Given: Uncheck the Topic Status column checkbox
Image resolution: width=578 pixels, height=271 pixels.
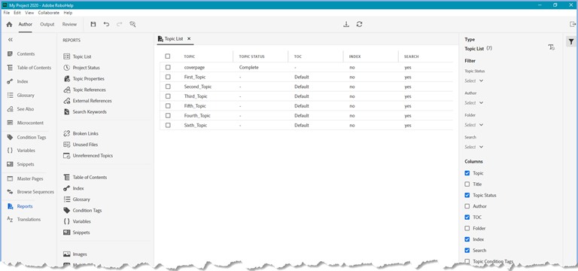Looking at the screenshot, I should coord(467,195).
